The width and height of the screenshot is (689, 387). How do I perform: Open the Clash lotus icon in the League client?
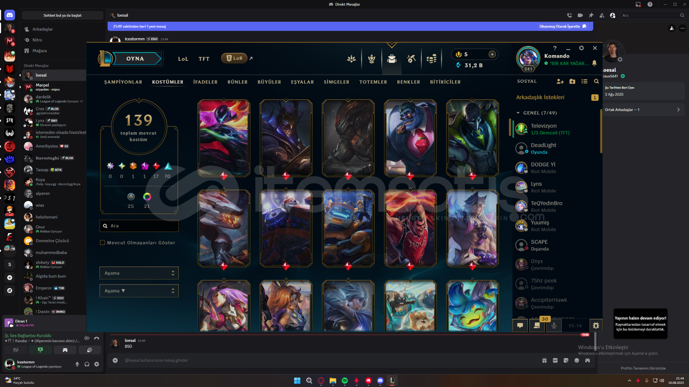pos(351,58)
